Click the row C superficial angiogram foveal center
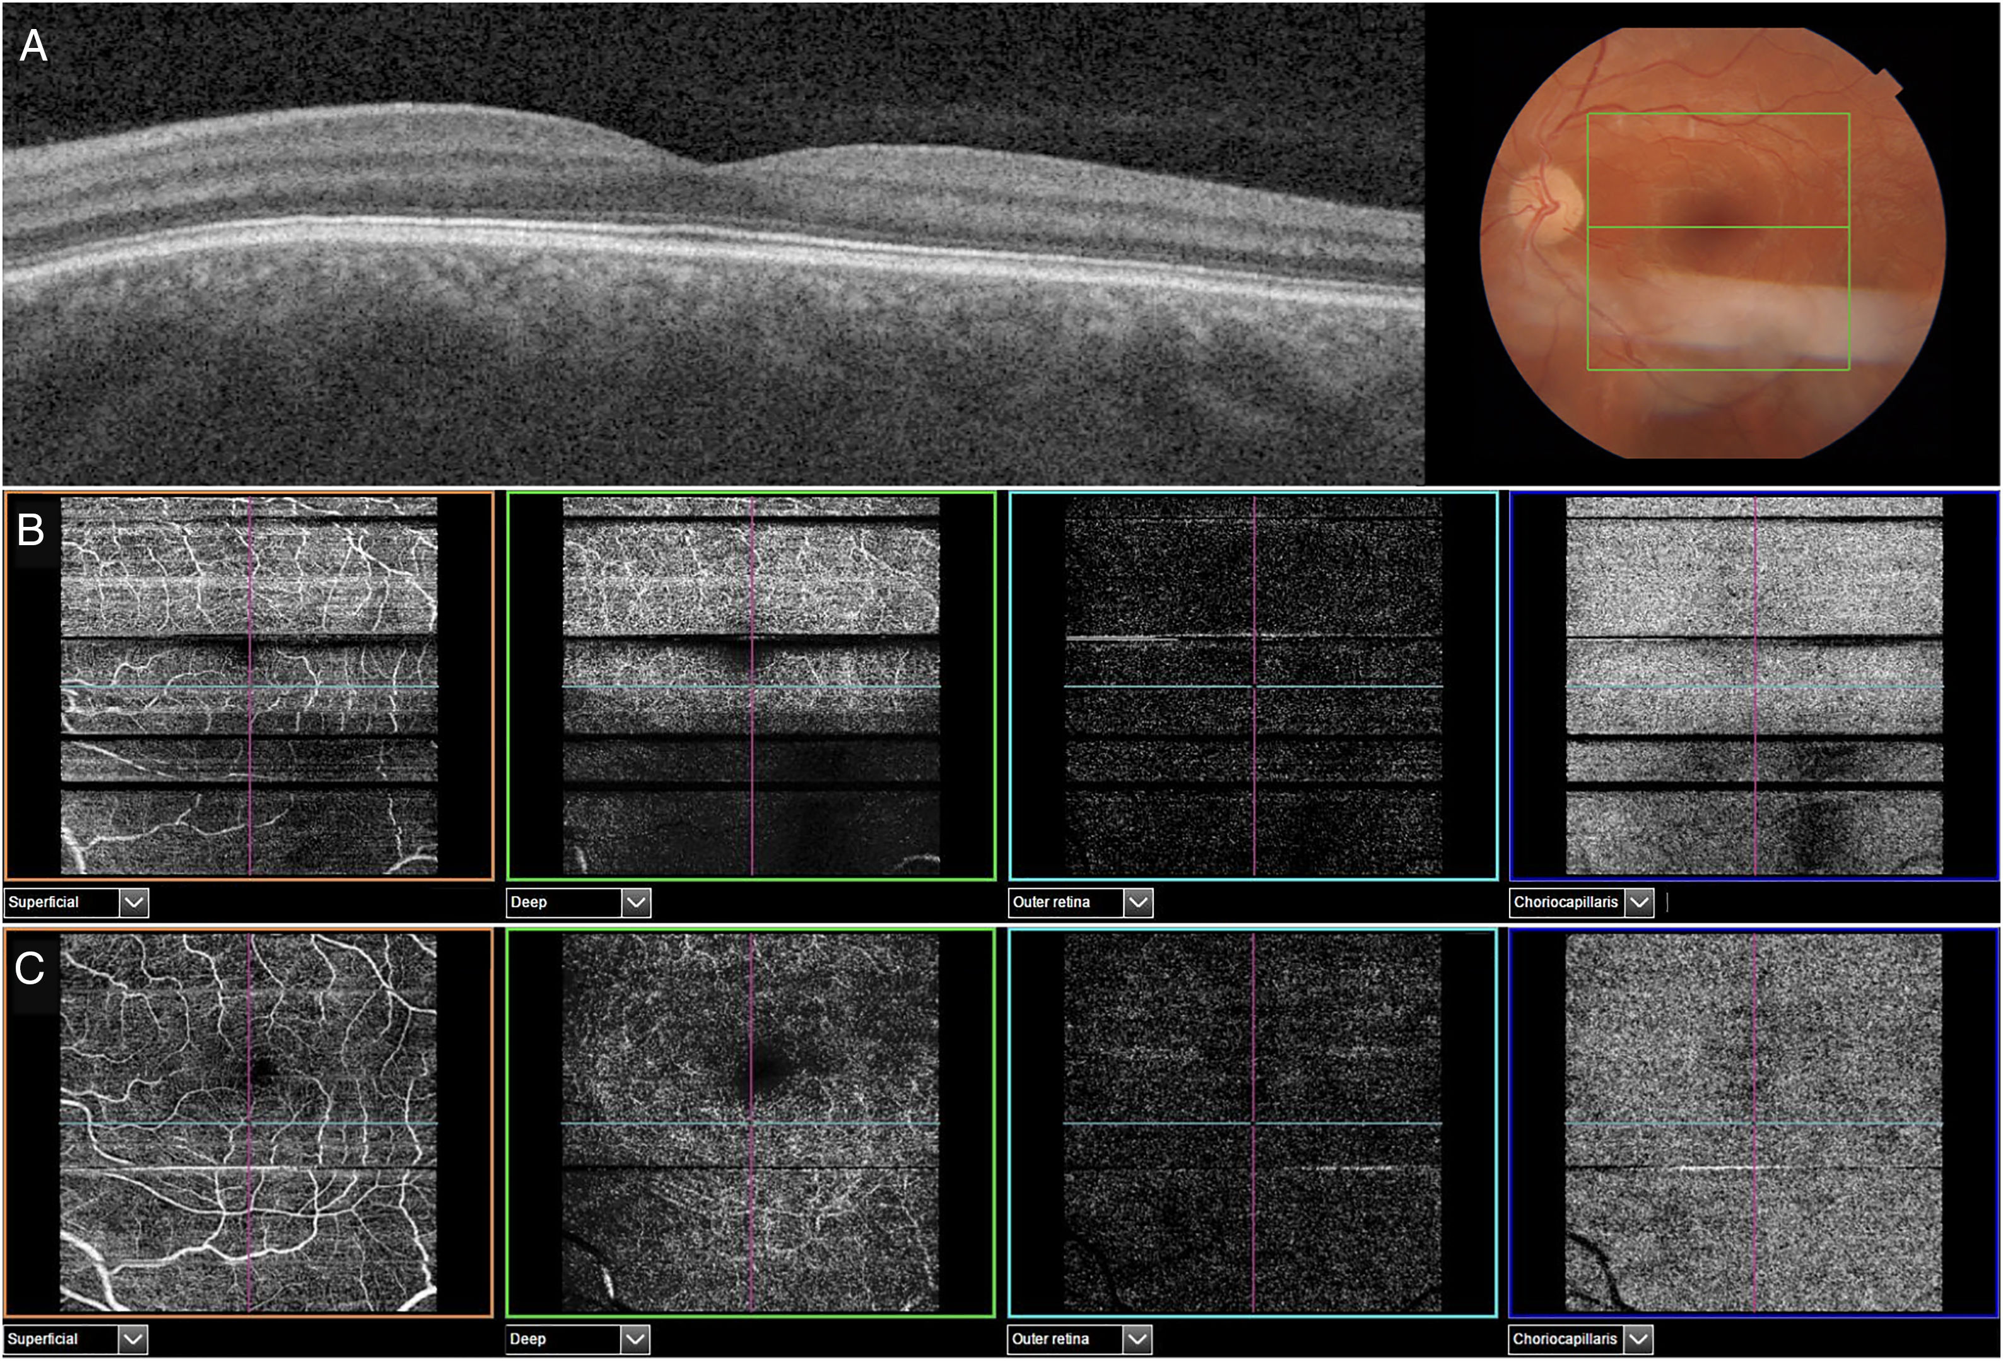The image size is (2003, 1361). point(261,1069)
